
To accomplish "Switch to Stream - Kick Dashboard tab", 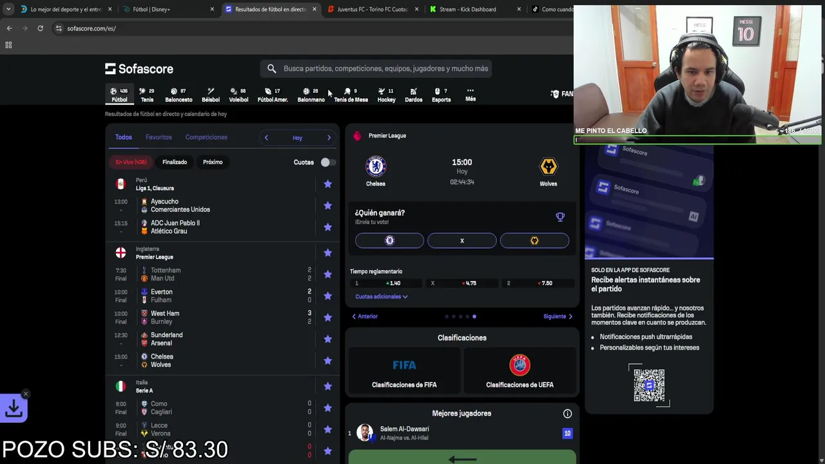I will (475, 9).
